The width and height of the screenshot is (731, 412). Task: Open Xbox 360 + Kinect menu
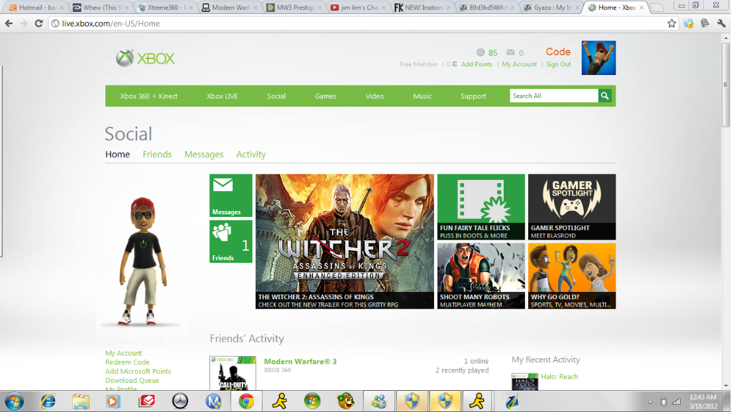coord(148,96)
